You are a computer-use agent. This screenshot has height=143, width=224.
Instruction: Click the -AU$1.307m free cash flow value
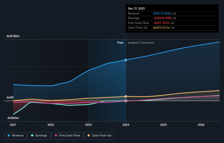tap(161, 23)
